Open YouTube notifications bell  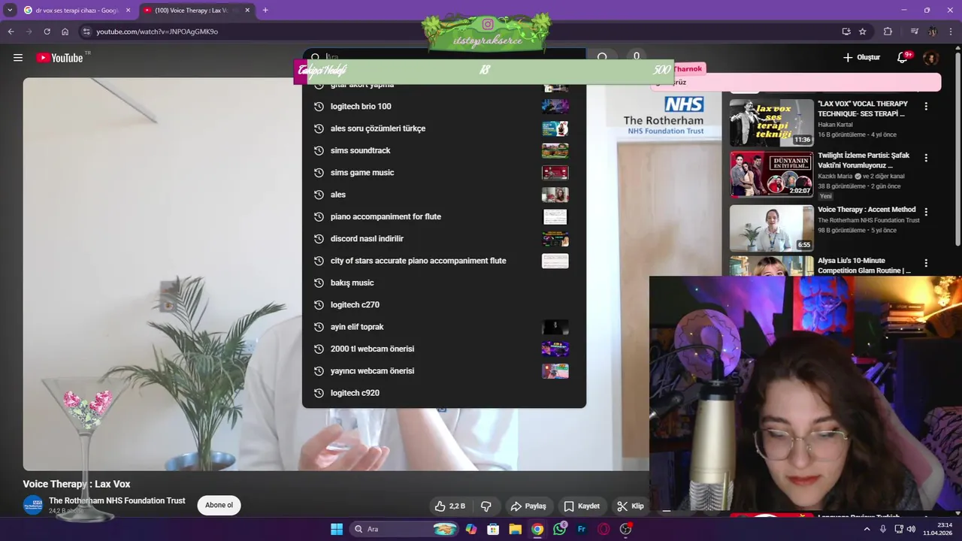pos(903,58)
